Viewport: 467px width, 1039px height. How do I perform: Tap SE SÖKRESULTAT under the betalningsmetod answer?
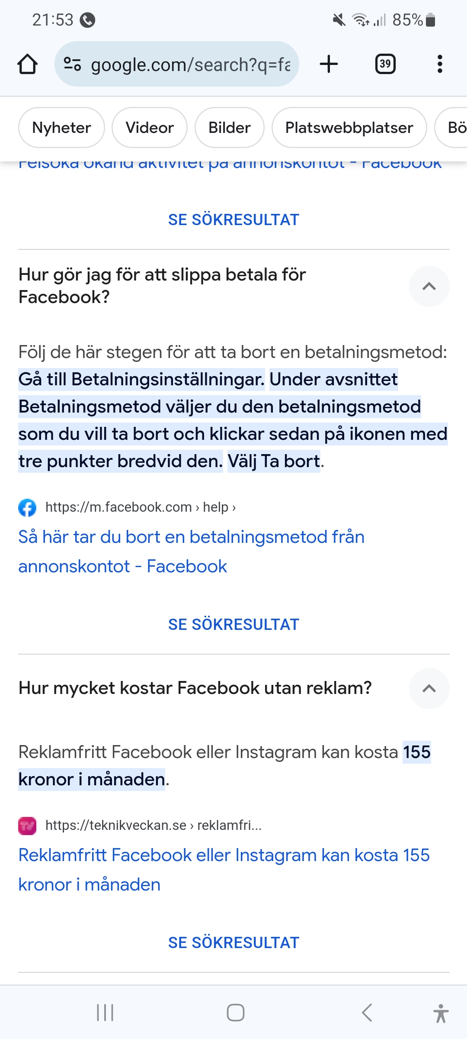pos(233,624)
